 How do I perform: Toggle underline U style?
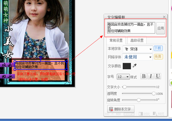158,76
